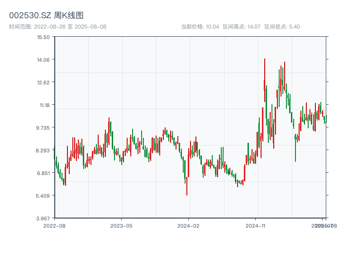
Task: Click the y-axis value 11.18
Action: click(x=44, y=105)
